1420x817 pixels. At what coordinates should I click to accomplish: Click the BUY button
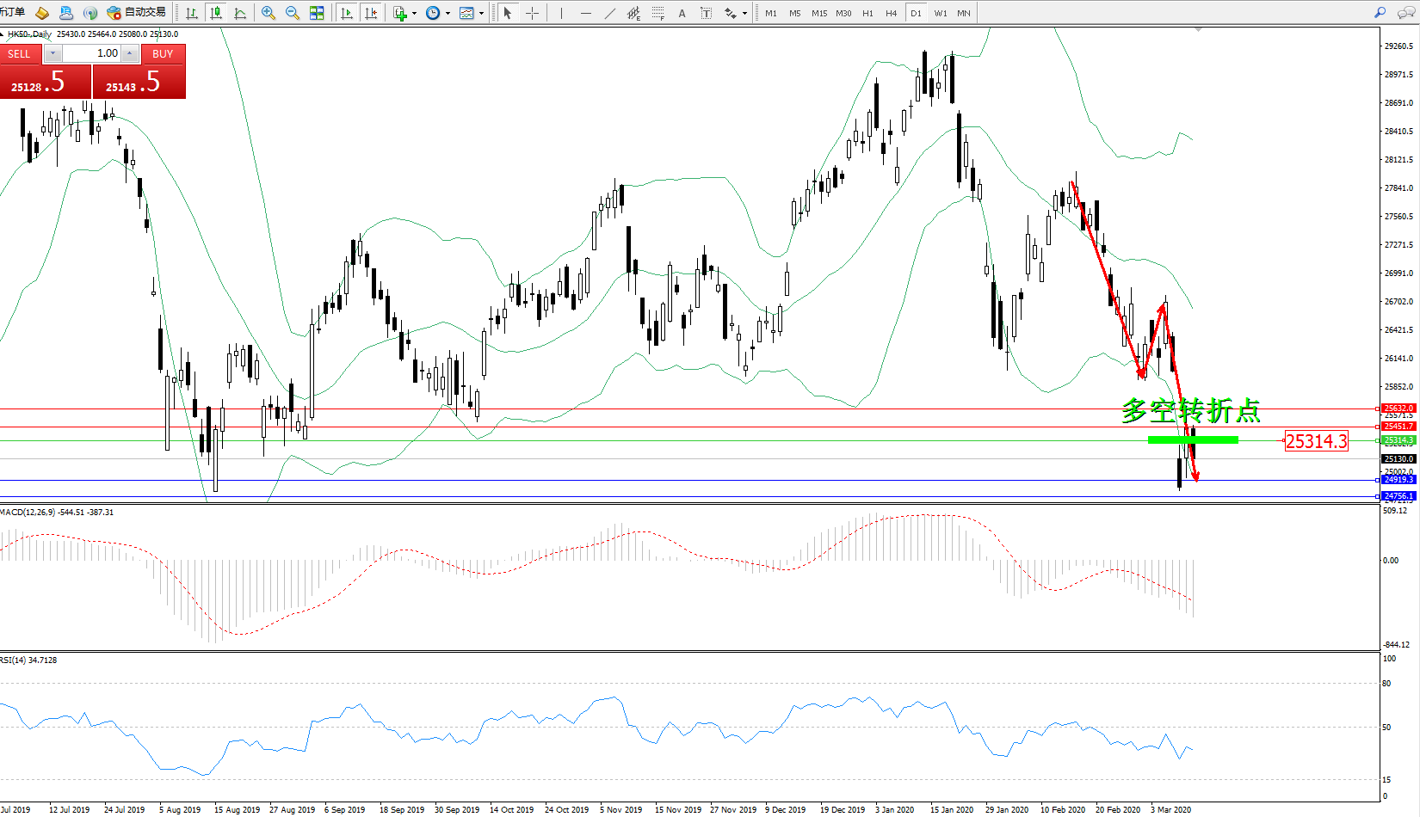[163, 53]
